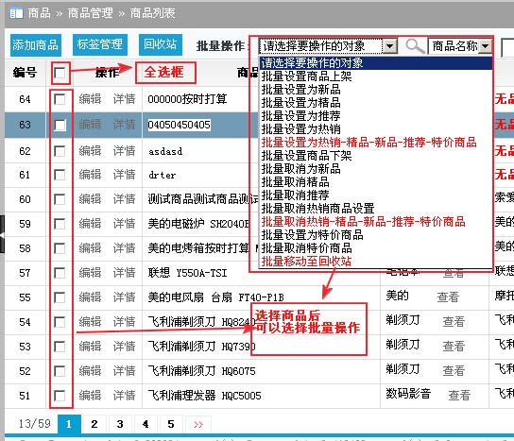
Task: Go to next pages with » arrow
Action: tap(198, 424)
